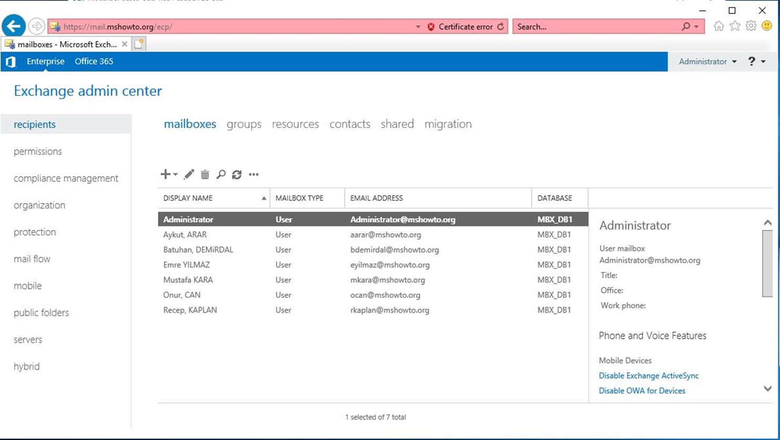780x440 pixels.
Task: Open compliance management section
Action: (x=66, y=178)
